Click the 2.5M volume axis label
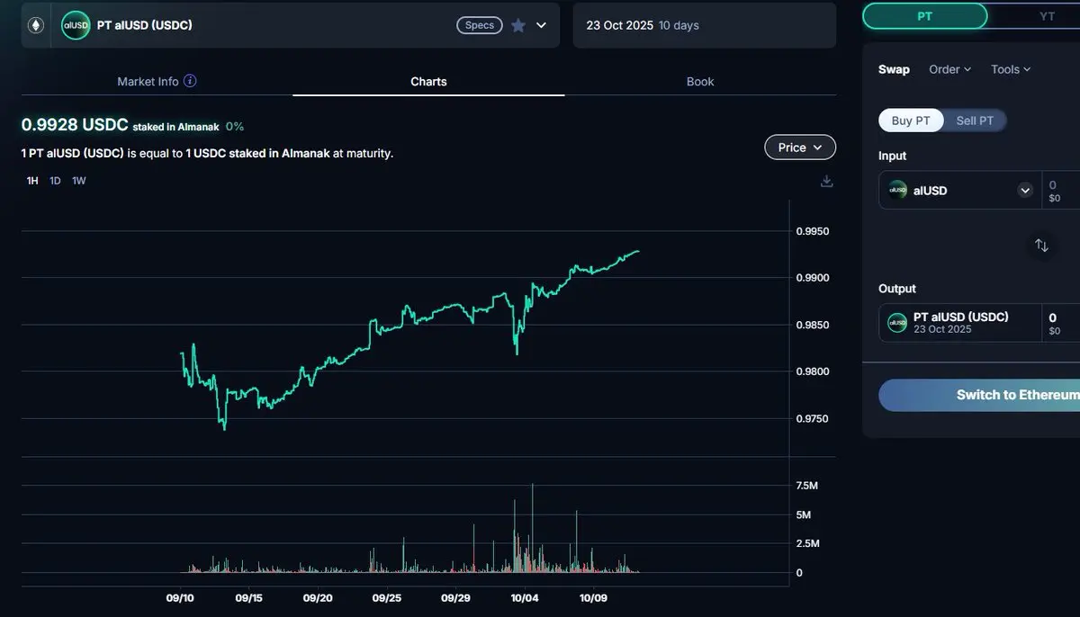Screen dimensions: 1080x617 click(x=807, y=543)
